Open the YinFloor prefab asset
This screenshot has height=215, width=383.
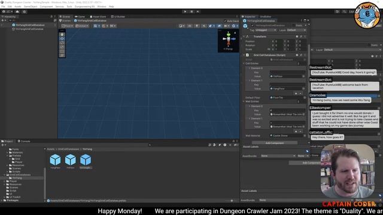pyautogui.click(x=71, y=161)
